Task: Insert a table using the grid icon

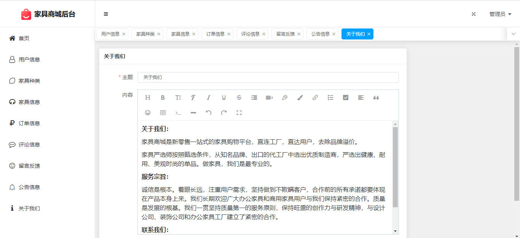Action: click(163, 113)
